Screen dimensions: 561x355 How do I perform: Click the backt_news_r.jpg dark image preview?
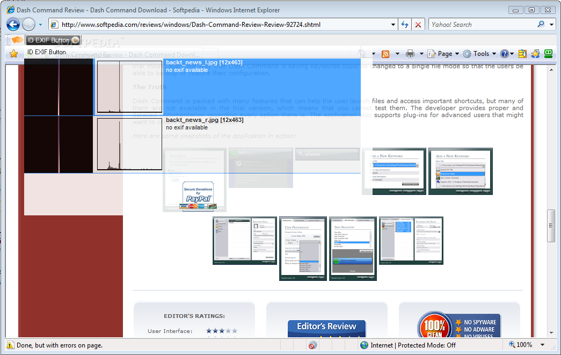59,144
